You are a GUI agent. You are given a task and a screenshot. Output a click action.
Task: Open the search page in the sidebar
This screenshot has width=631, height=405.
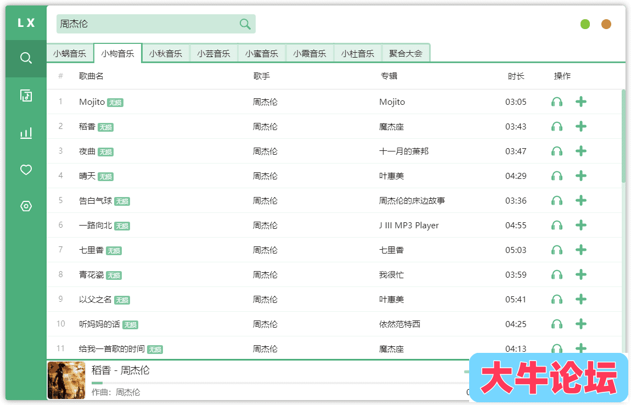[26, 58]
